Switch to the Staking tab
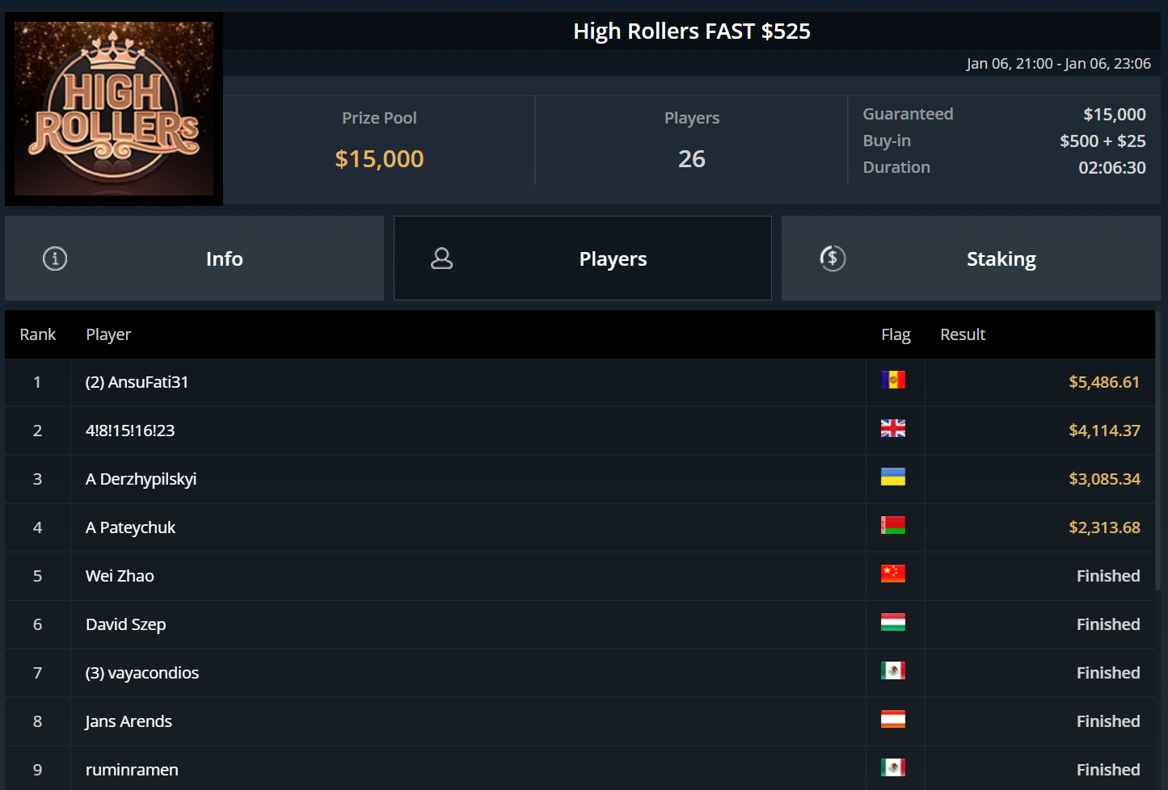 (971, 258)
